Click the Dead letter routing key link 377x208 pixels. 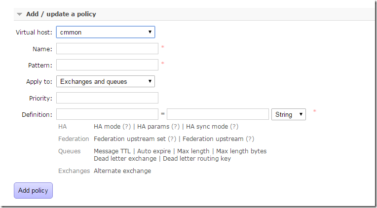(196, 159)
